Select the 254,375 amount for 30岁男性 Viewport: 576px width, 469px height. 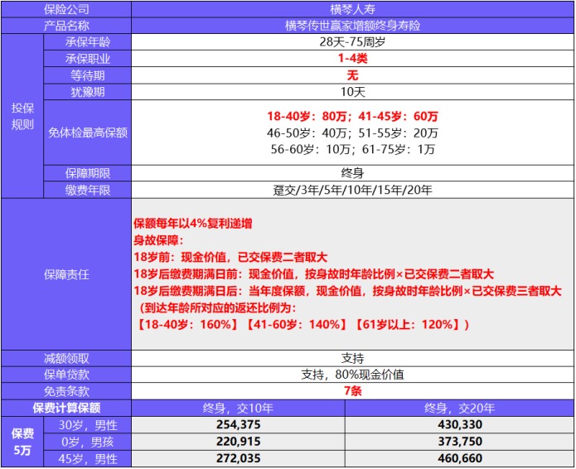tap(237, 424)
